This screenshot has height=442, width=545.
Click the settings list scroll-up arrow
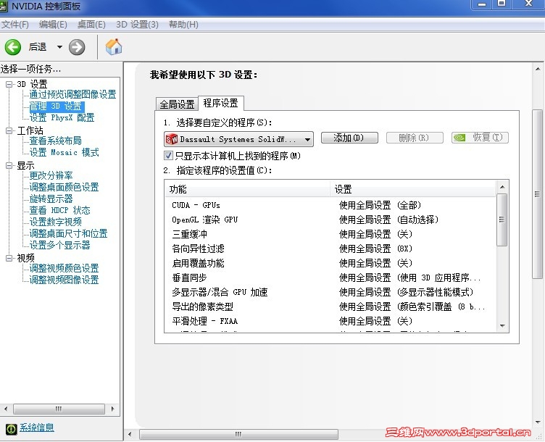coord(502,187)
